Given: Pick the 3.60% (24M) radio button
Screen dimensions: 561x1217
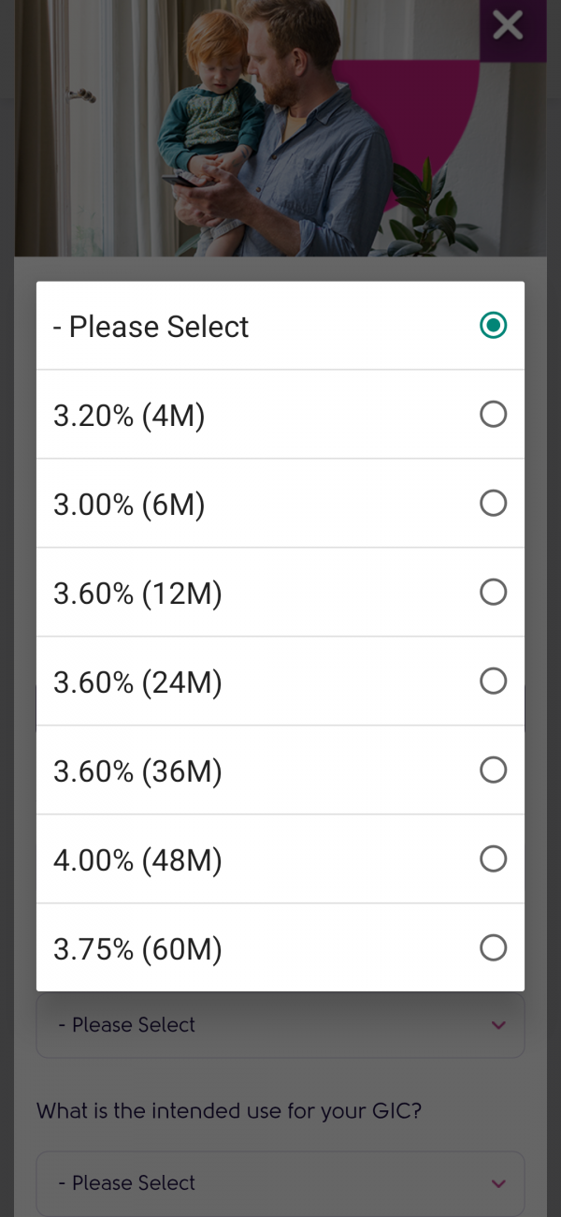Looking at the screenshot, I should click(493, 681).
